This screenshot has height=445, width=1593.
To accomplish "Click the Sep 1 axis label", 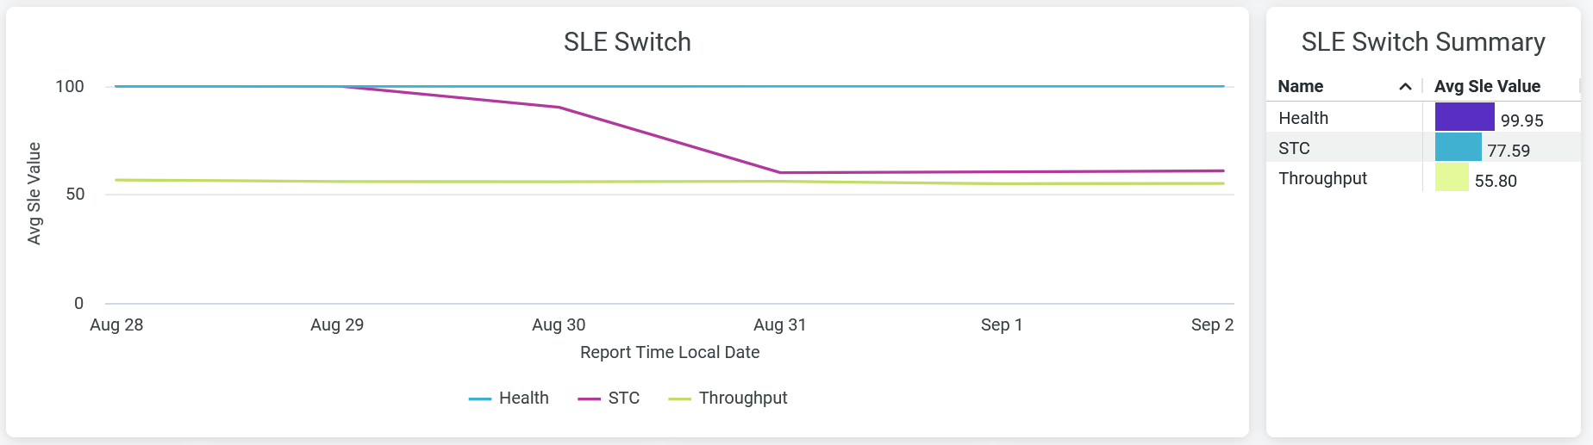I will [x=1001, y=324].
